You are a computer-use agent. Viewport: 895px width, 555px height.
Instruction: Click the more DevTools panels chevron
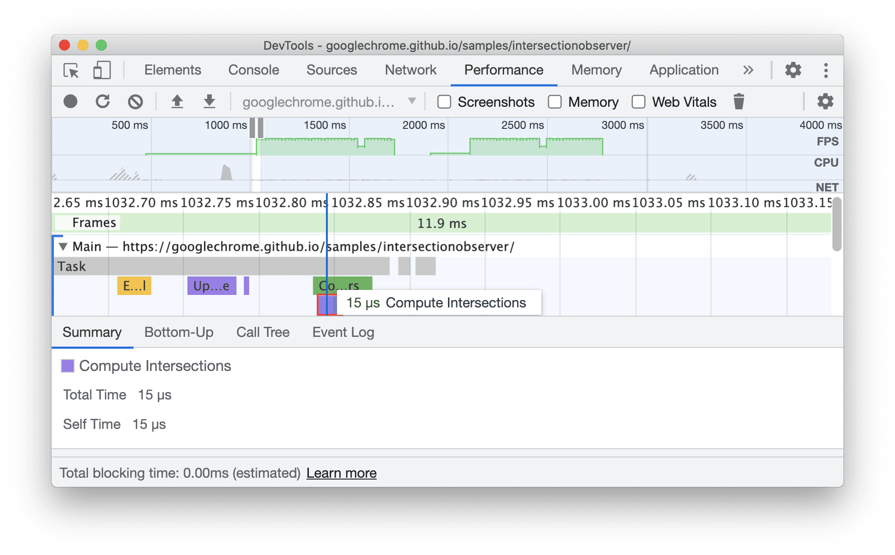pyautogui.click(x=749, y=70)
